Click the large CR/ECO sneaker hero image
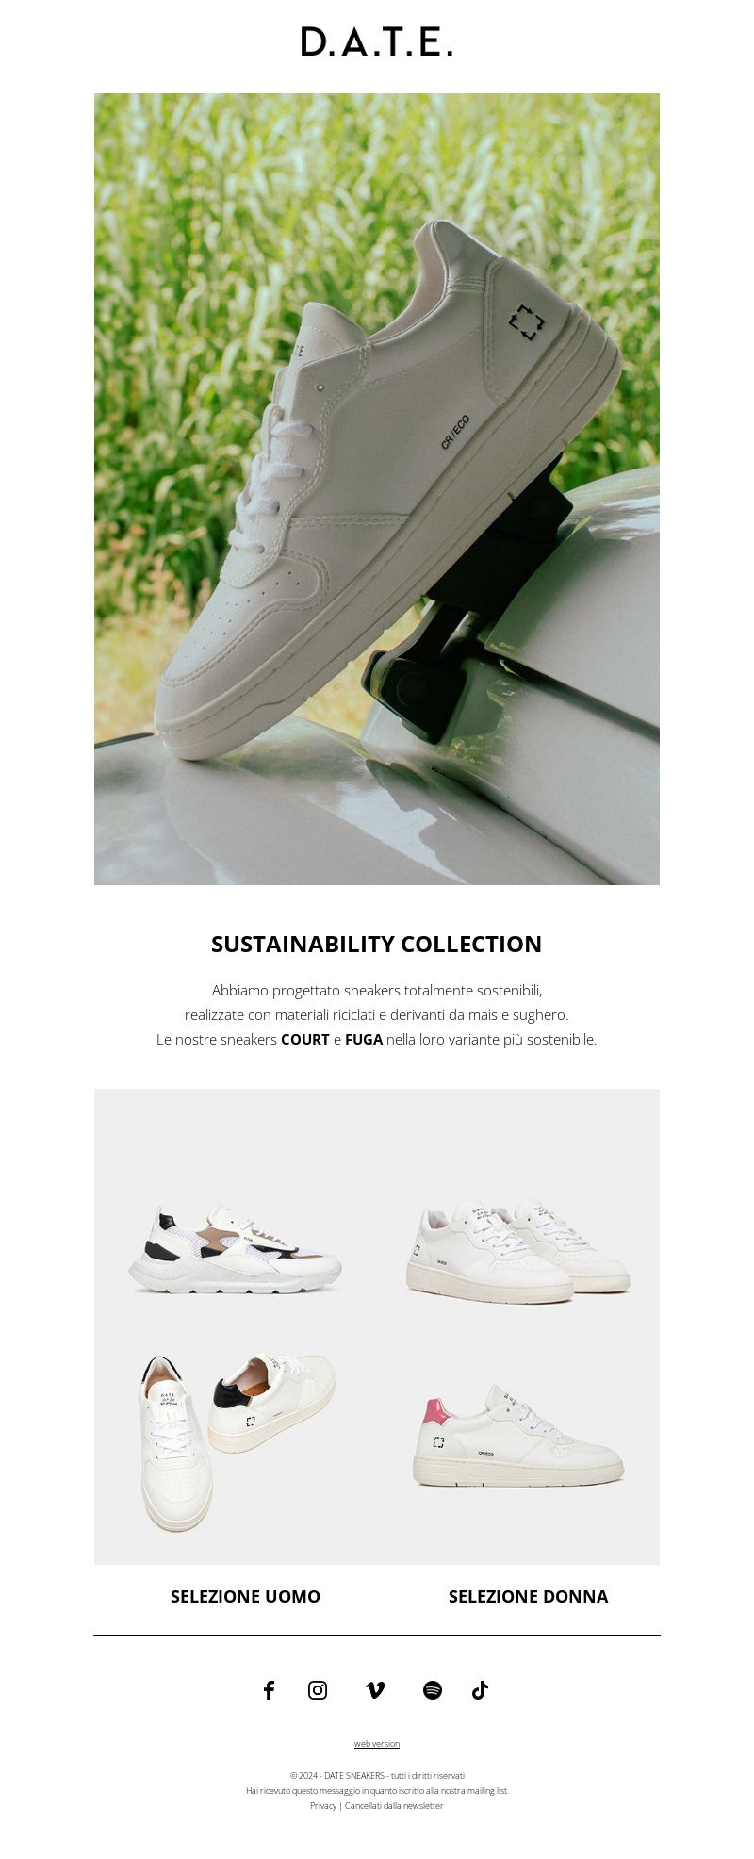 377,489
